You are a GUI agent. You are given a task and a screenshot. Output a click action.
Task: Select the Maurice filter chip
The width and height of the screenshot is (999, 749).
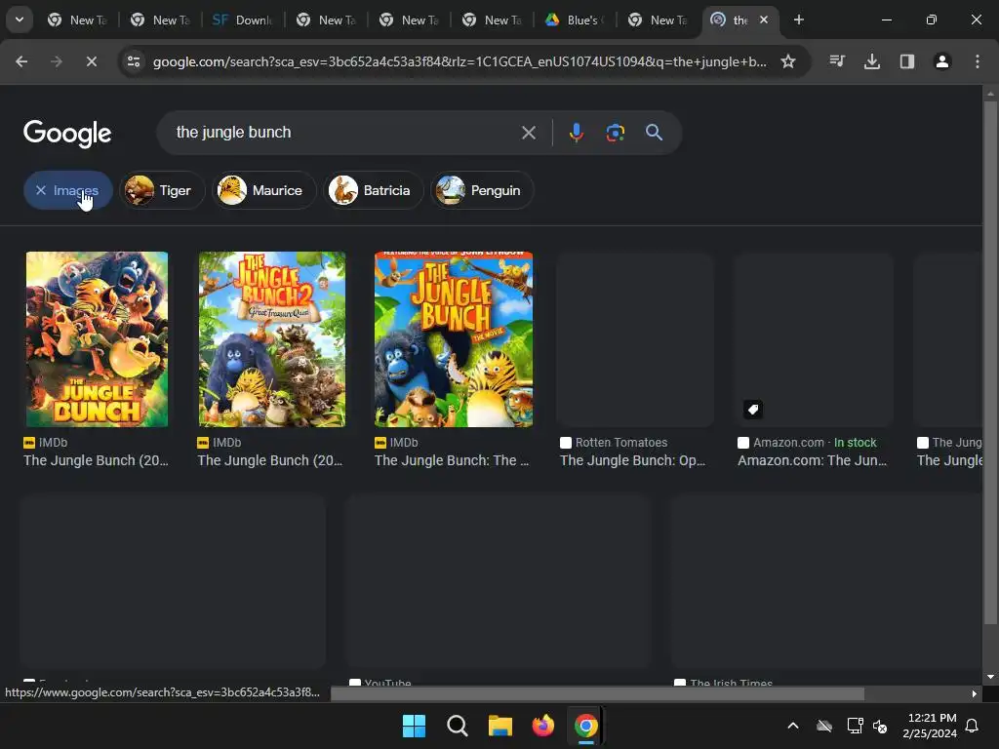(x=263, y=190)
